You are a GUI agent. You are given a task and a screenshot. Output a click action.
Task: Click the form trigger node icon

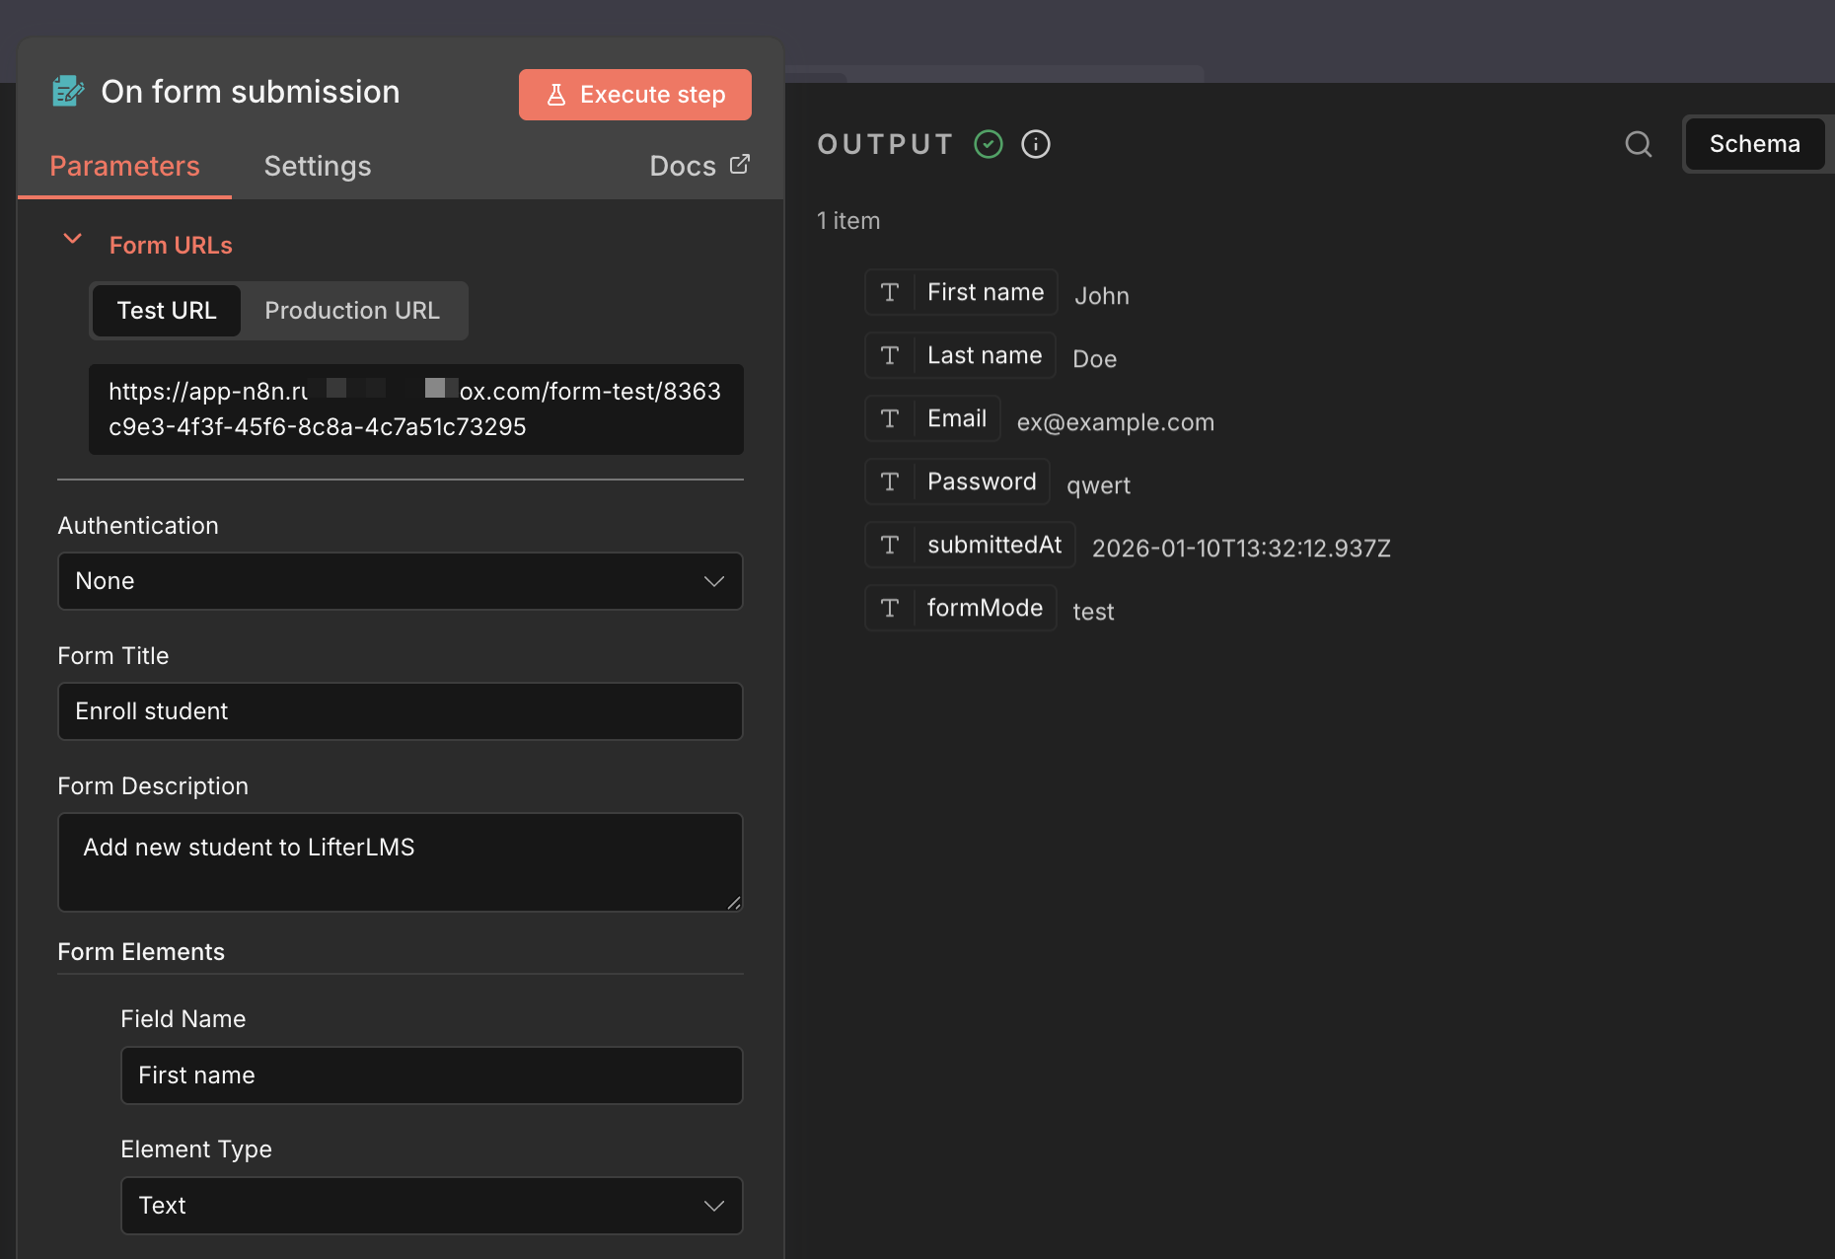click(x=67, y=92)
